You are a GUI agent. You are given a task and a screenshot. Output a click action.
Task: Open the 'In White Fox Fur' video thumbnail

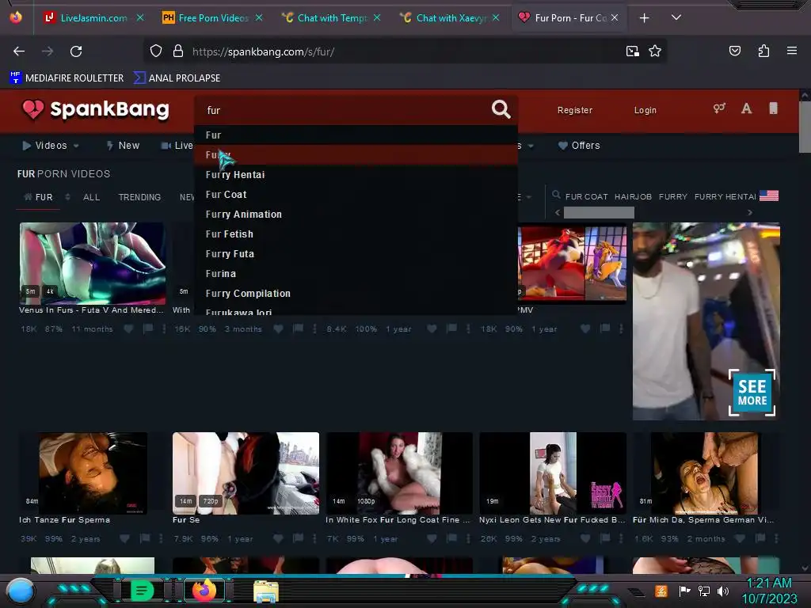coord(399,473)
